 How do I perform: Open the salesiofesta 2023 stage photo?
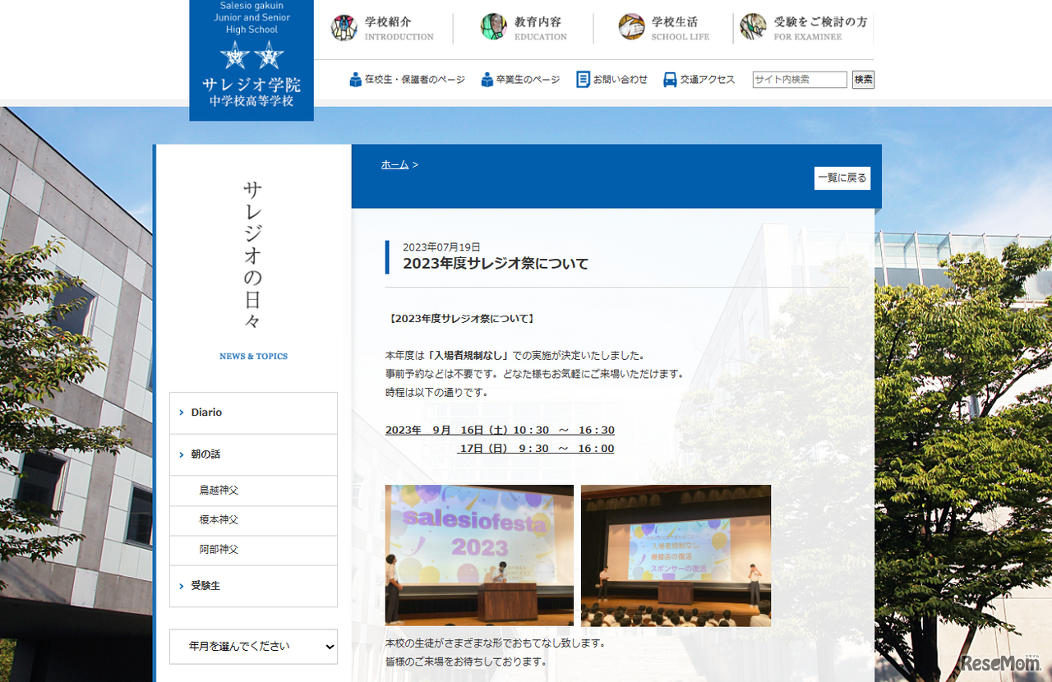(x=479, y=555)
